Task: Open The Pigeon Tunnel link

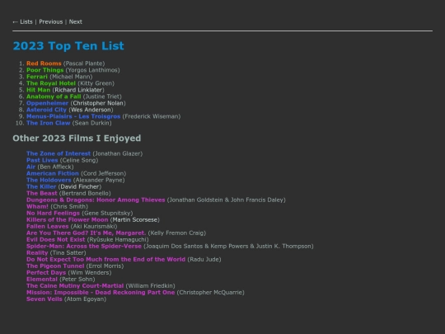Action: pyautogui.click(x=55, y=266)
